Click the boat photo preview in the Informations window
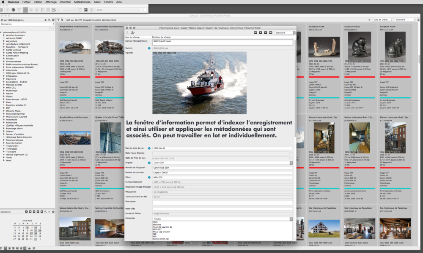The height and width of the screenshot is (253, 423). [x=199, y=83]
